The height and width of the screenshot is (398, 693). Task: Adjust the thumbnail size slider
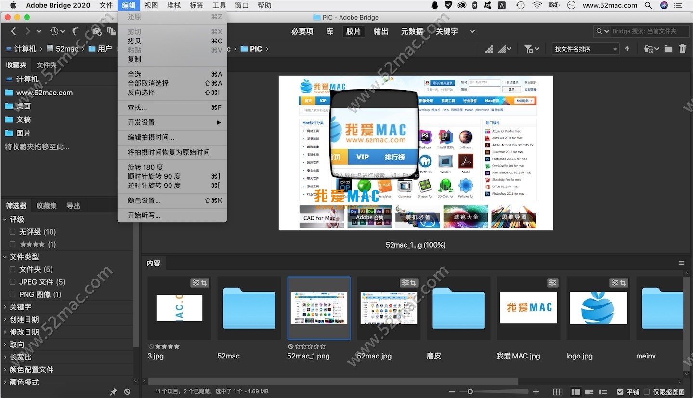pyautogui.click(x=471, y=392)
